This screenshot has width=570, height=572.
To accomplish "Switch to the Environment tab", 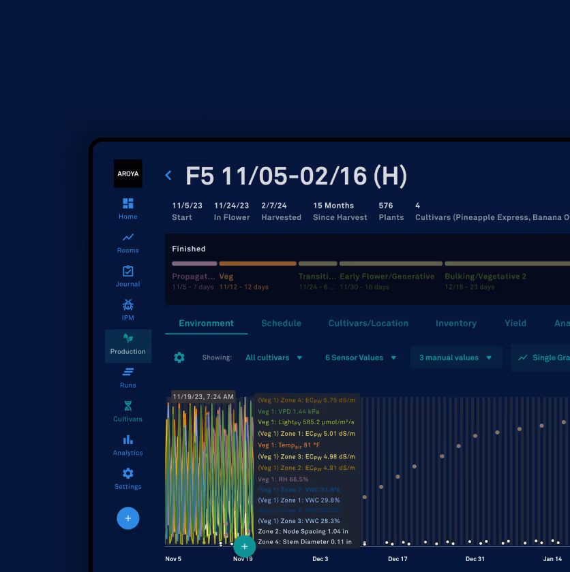I will click(x=207, y=323).
